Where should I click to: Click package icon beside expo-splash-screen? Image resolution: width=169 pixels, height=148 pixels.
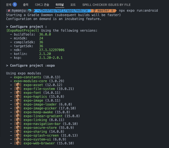(18, 136)
